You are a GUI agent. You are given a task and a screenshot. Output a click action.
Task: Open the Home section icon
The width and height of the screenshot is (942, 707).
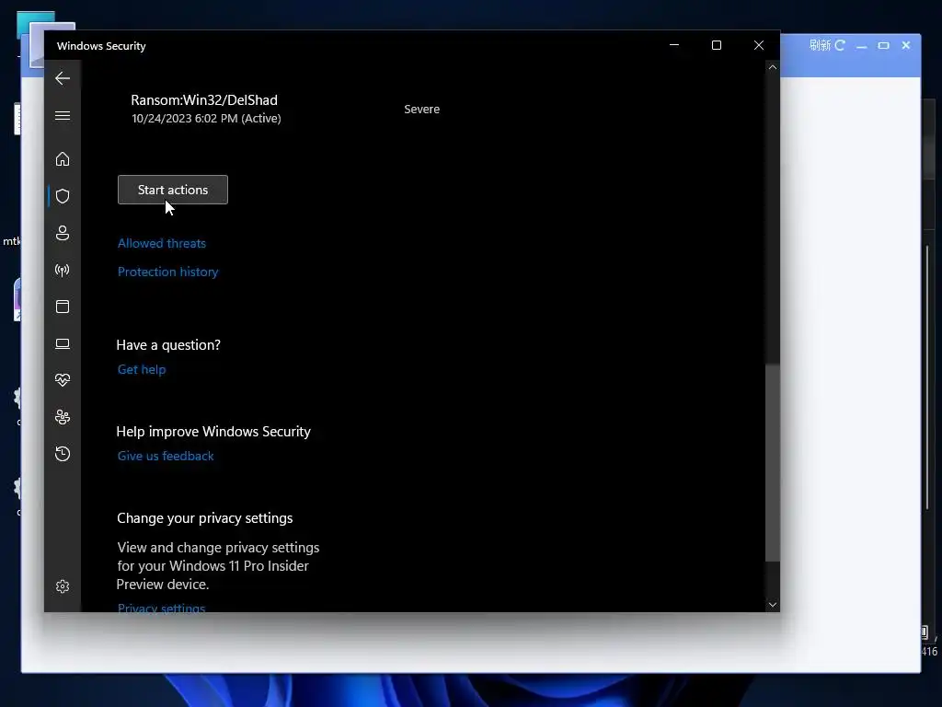63,158
